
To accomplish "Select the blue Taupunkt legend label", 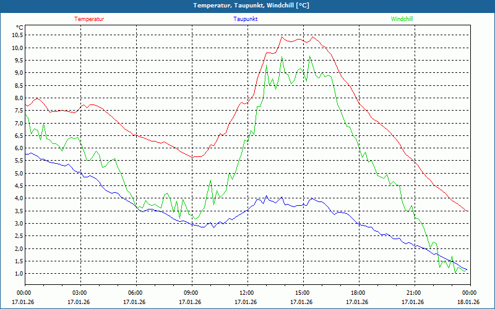I will pyautogui.click(x=246, y=19).
